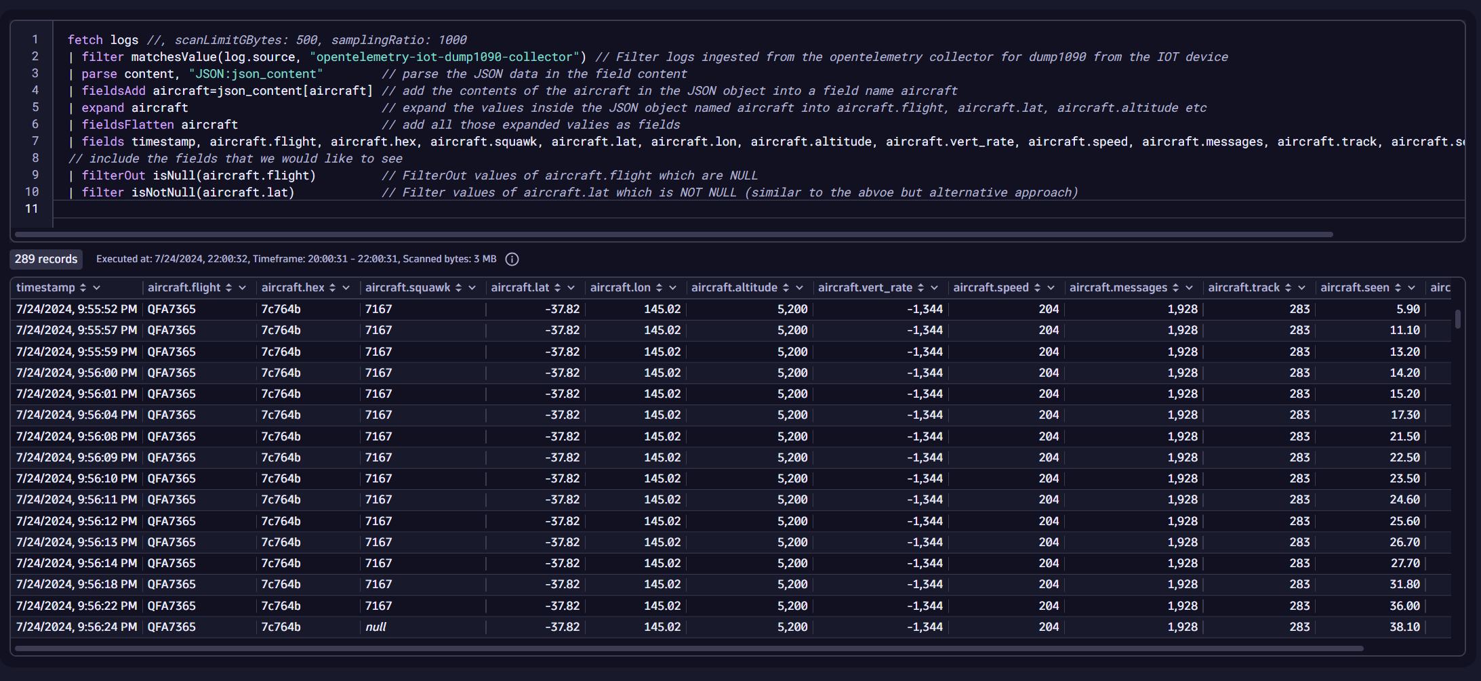Sort records by aircraft.speed
Screen dimensions: 1481x681
[1038, 287]
